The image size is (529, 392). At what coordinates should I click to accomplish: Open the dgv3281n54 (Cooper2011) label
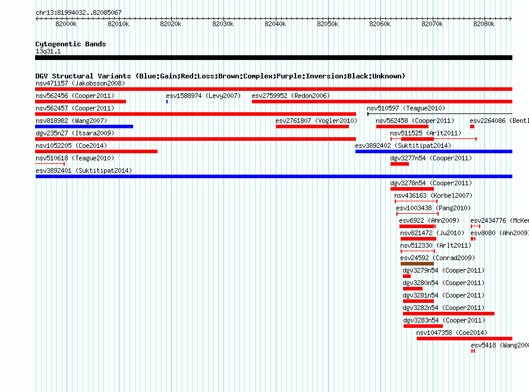(443, 295)
